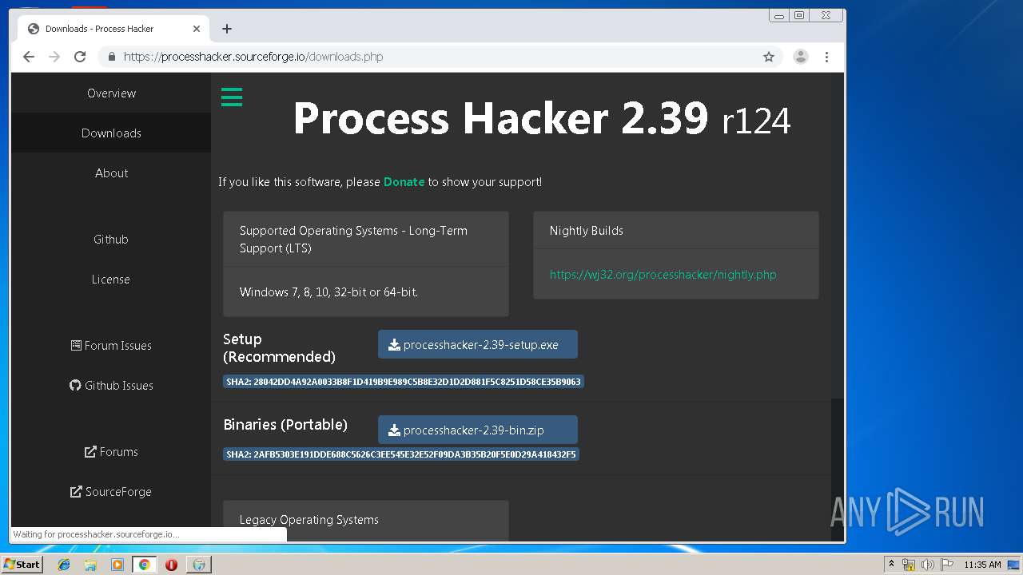Image resolution: width=1023 pixels, height=575 pixels.
Task: Click the taskbar clock showing 11:35 AM
Action: click(x=982, y=565)
